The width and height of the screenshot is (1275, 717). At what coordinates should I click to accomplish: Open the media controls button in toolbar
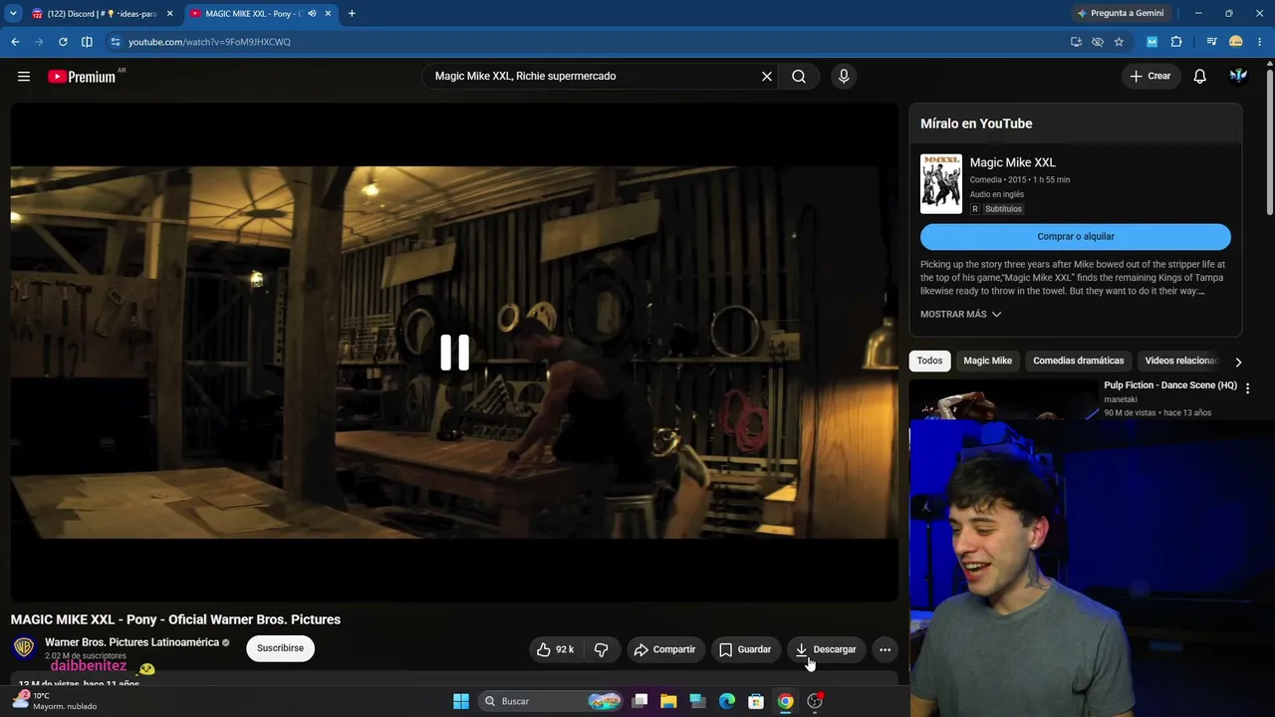click(x=1211, y=42)
